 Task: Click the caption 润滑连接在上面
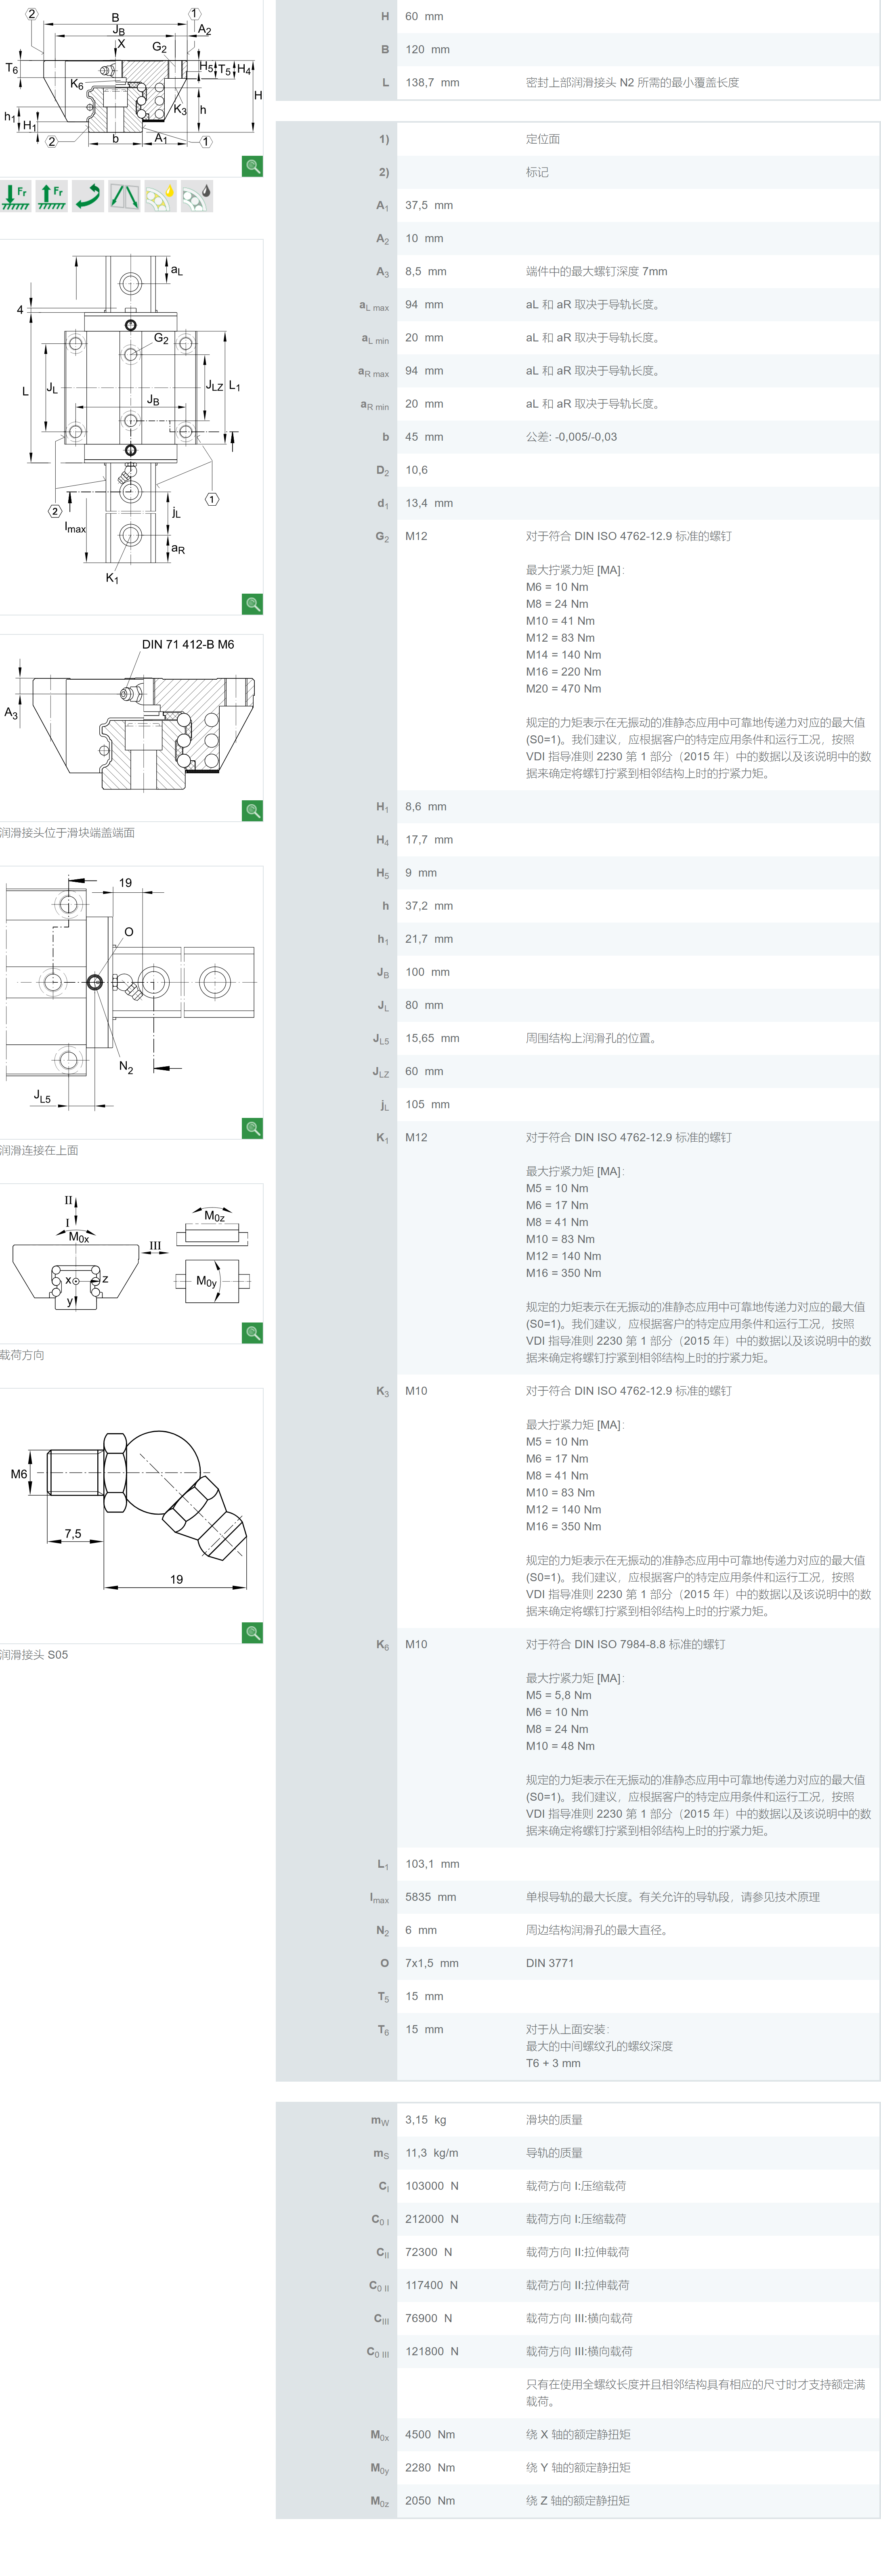tap(39, 1150)
